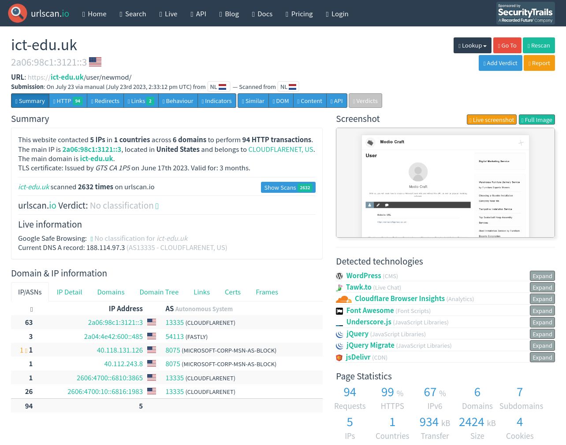Click the orange Report button

click(539, 63)
